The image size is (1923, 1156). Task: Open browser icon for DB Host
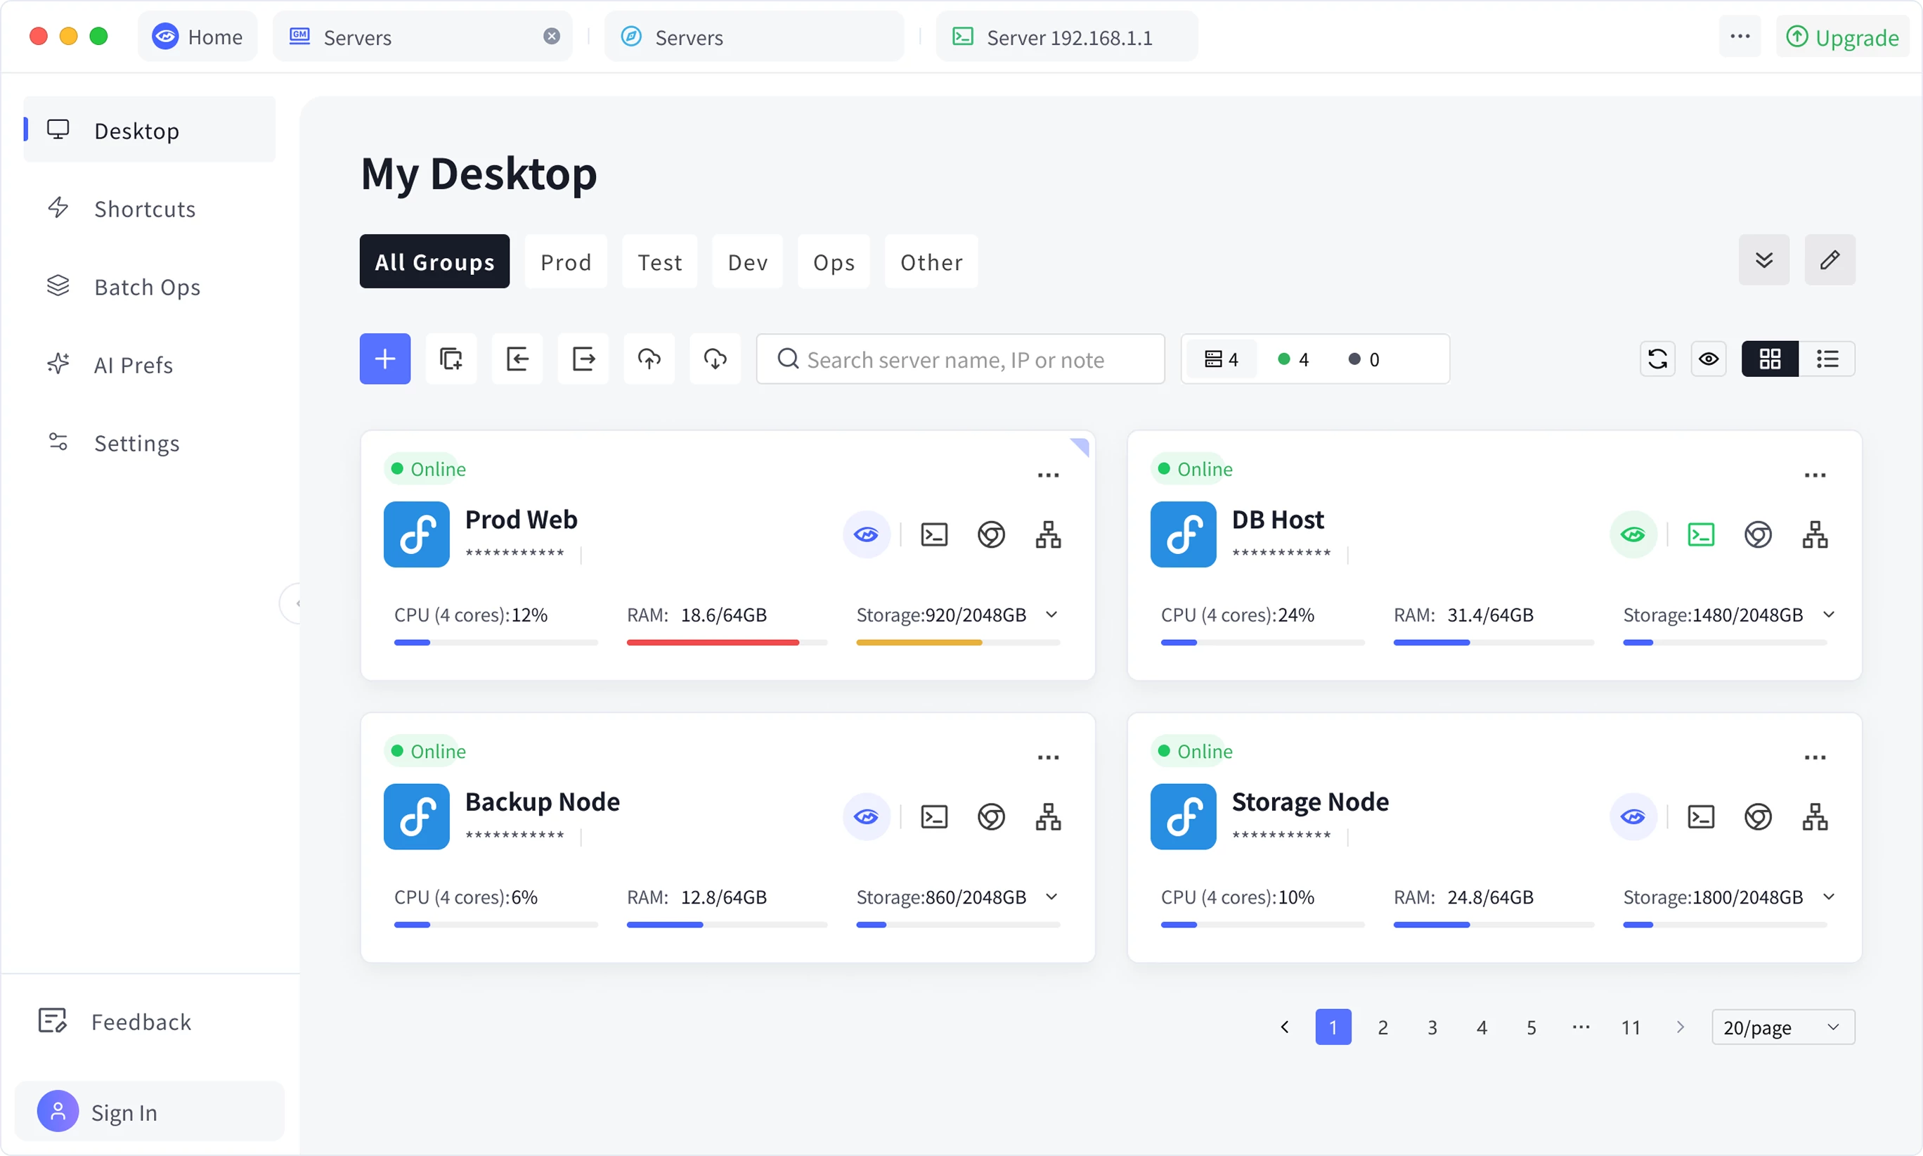coord(1758,535)
